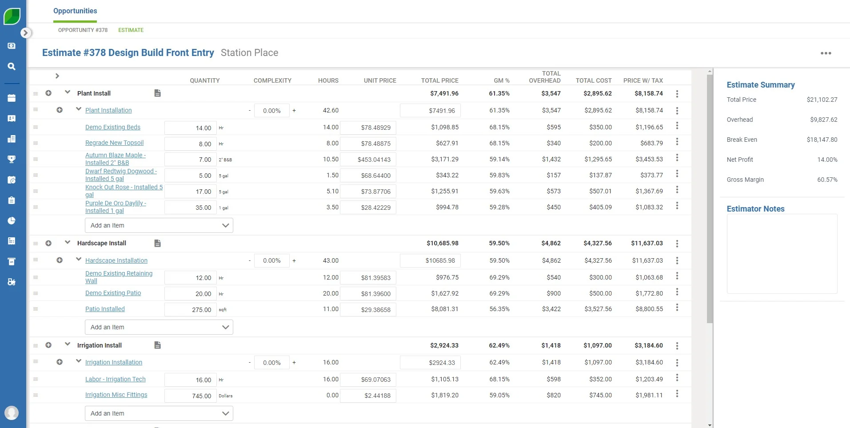The width and height of the screenshot is (850, 428).
Task: Open the three-dot menu for Patio Installed row
Action: (x=677, y=307)
